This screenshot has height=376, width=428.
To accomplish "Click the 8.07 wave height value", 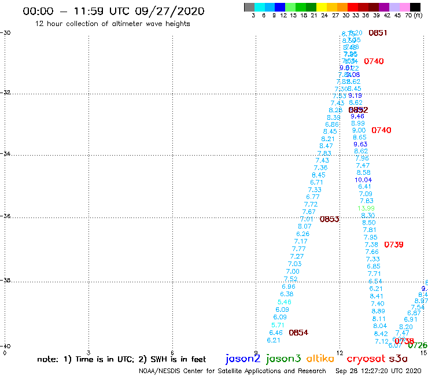I will tap(305, 226).
